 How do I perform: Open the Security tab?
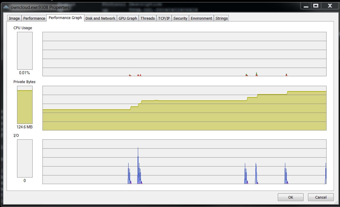(x=180, y=18)
